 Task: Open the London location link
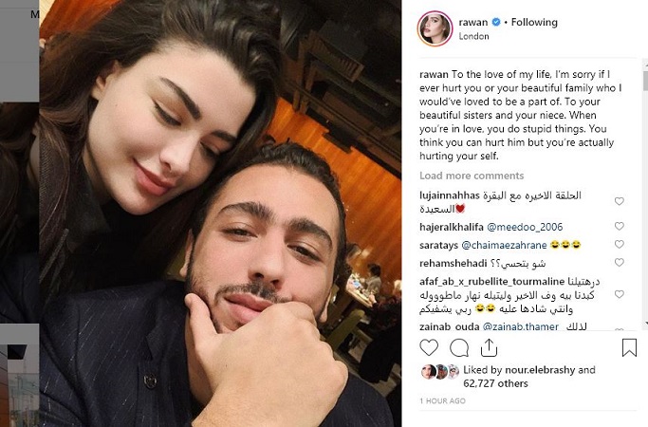pyautogui.click(x=473, y=36)
